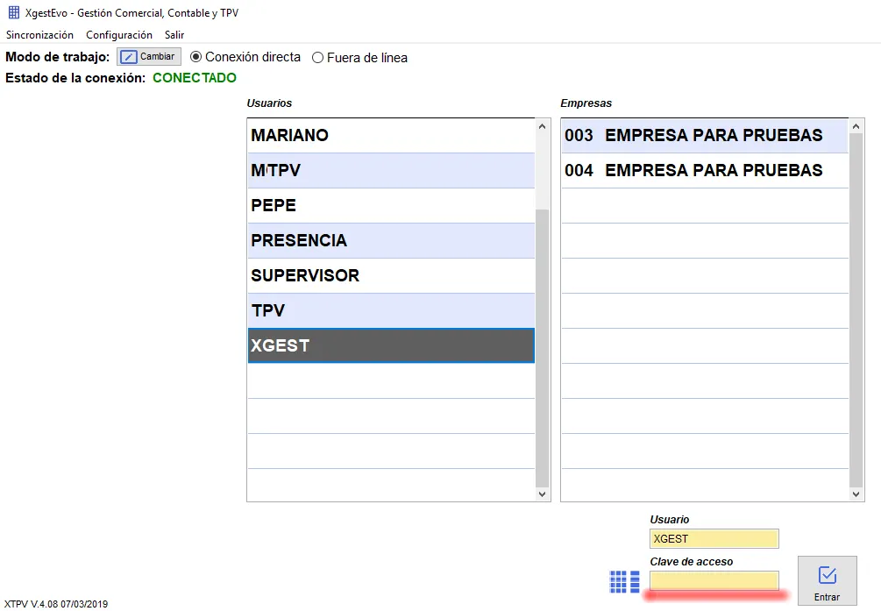Select user SUPERVISOR from the list
Screen dimensions: 881x611
click(x=391, y=275)
